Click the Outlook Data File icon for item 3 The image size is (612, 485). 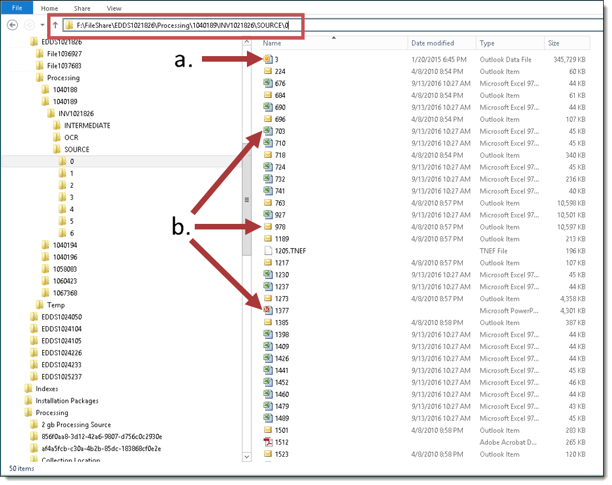tap(267, 59)
